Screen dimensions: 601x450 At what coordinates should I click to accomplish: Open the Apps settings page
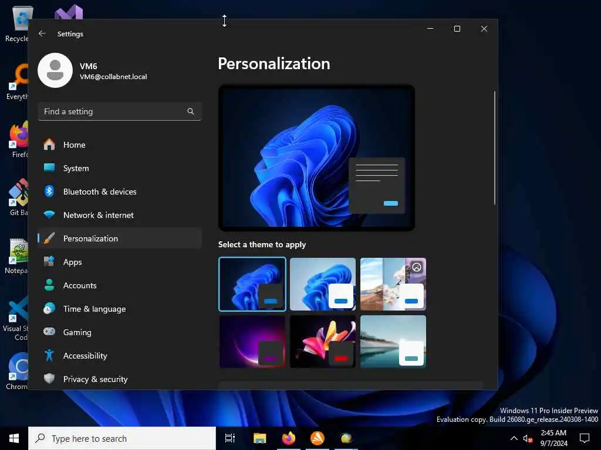click(x=120, y=262)
